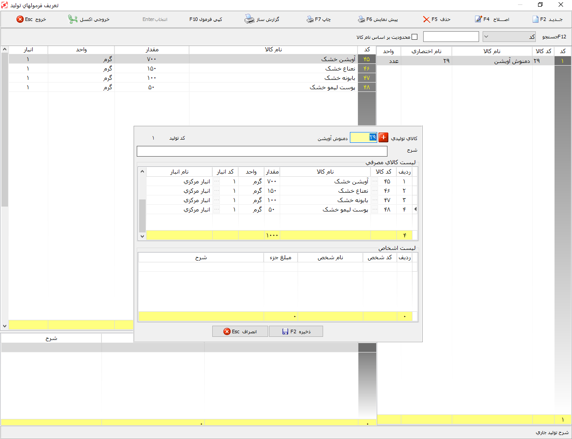Open warehouse lookup in dialog's پوست لیمو خشک row
This screenshot has height=439, width=572.
coord(217,210)
